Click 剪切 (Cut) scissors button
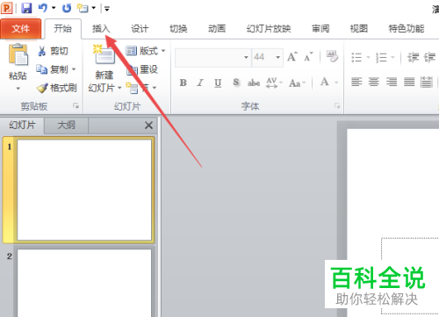 click(53, 51)
